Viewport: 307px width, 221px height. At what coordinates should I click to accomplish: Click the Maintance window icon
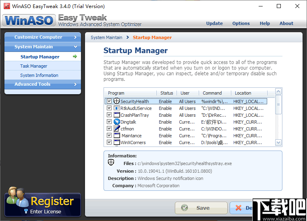[x=116, y=136]
